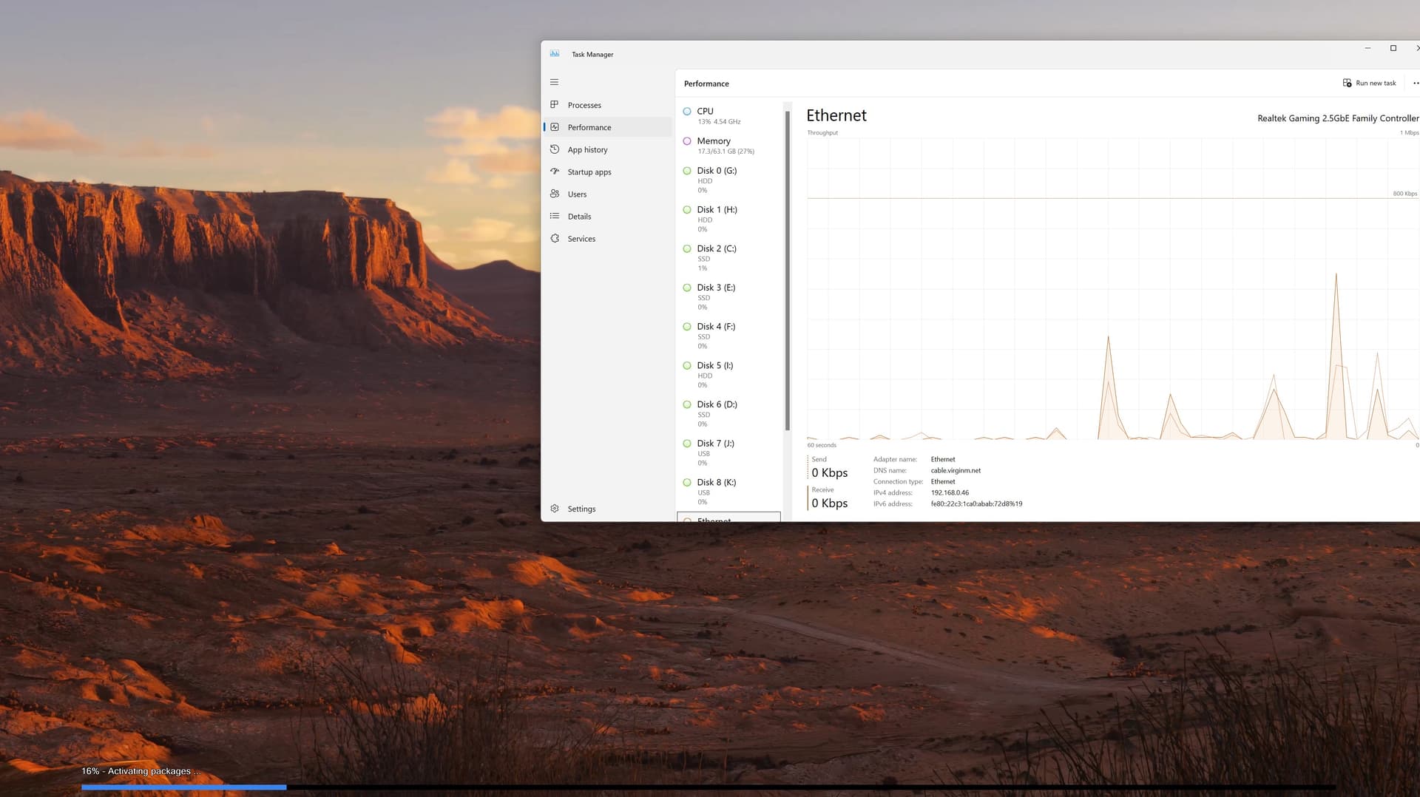Select the Performance tab in sidebar
The width and height of the screenshot is (1420, 797).
[x=589, y=127]
